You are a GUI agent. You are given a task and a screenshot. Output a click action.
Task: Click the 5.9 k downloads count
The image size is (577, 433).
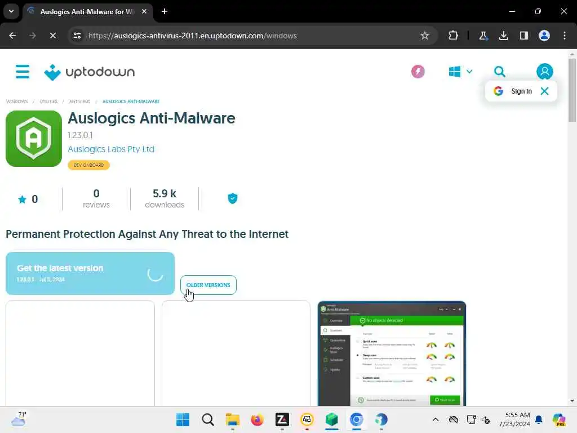pos(165,198)
